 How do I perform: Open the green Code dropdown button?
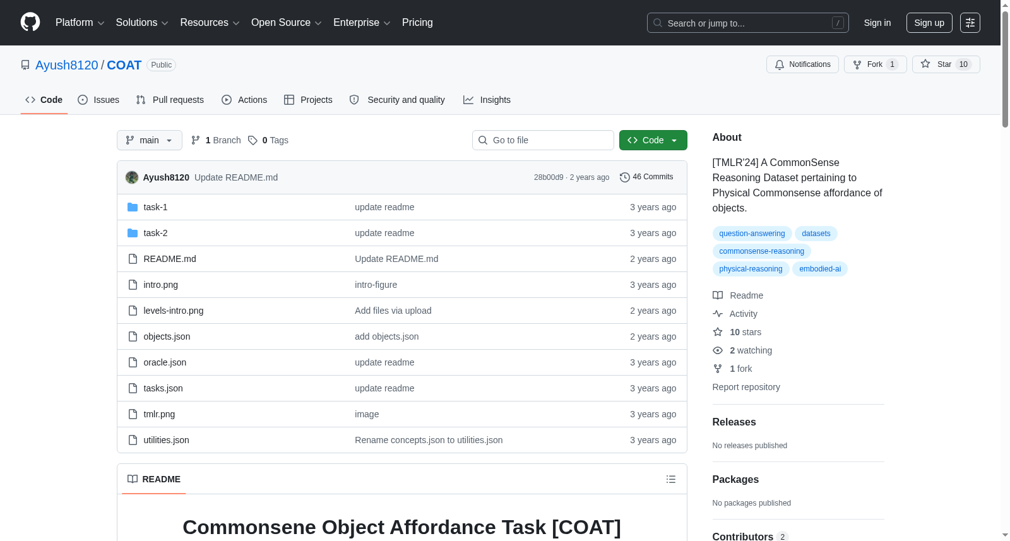[653, 140]
